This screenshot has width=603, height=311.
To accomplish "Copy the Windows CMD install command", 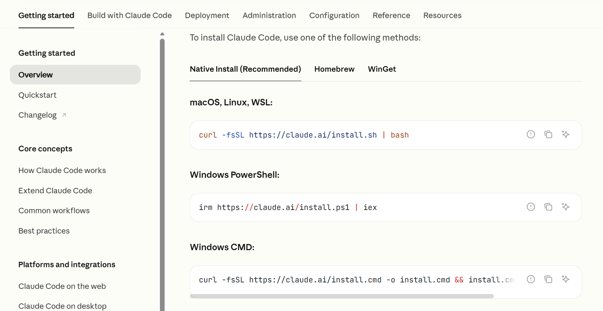I will click(548, 280).
